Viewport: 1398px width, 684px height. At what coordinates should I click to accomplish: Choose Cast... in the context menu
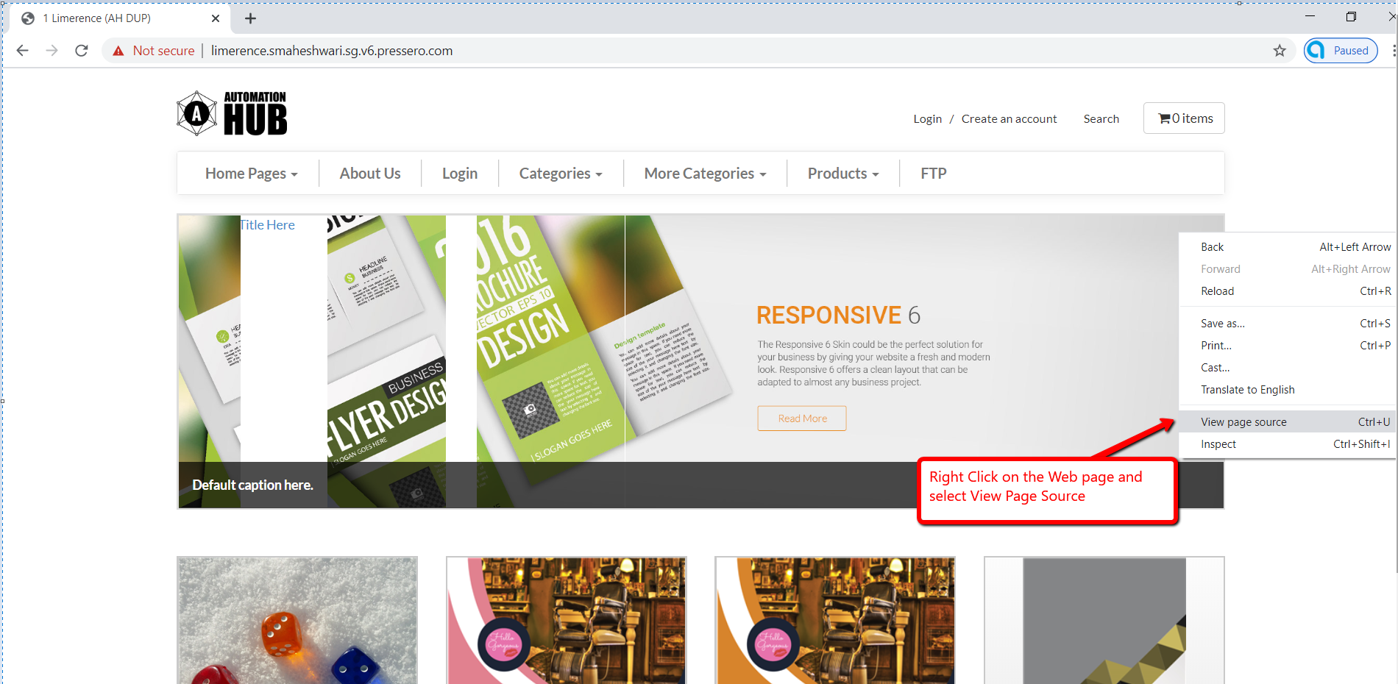pyautogui.click(x=1288, y=368)
